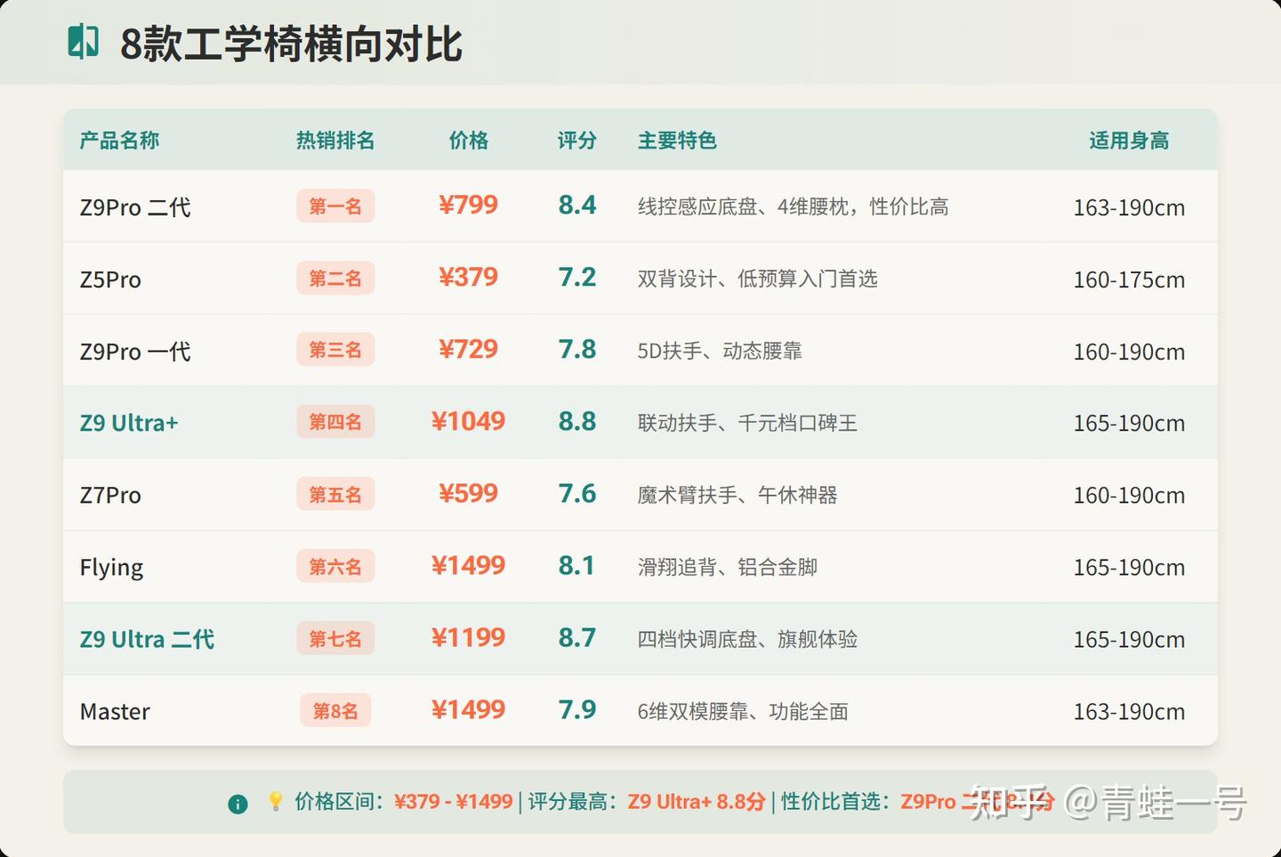1281x857 pixels.
Task: Click feature text 双背设计、低预算入门首选
Action: pos(757,279)
